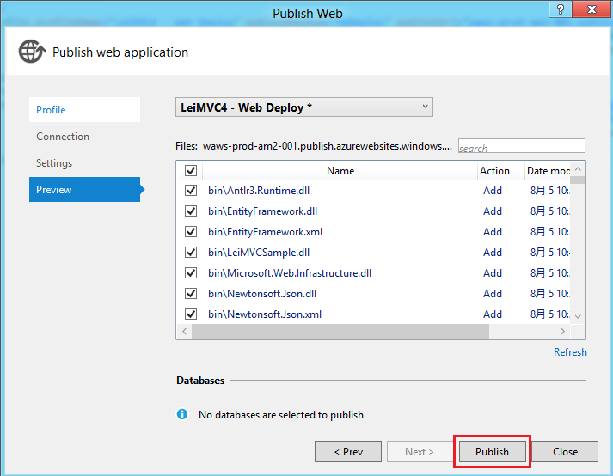Close the Publish Web dialog with X
This screenshot has height=476, width=613.
coord(592,9)
